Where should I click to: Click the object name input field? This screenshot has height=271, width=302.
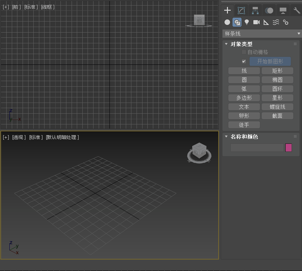257,147
